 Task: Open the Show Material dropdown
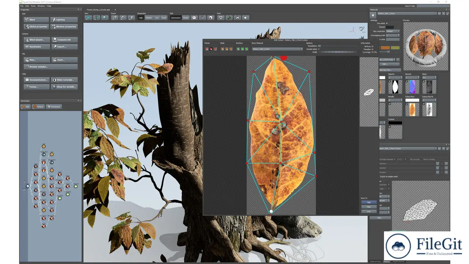[277, 49]
